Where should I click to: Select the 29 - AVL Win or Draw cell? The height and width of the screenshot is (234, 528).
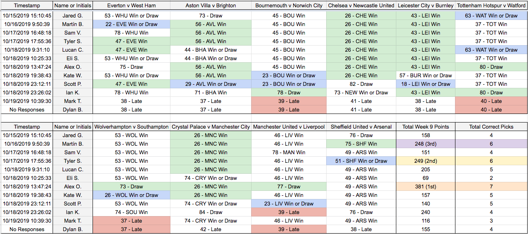pyautogui.click(x=210, y=84)
